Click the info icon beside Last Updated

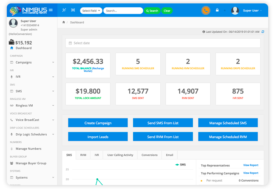pos(204,32)
